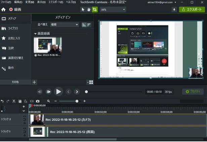Click the green エクスポート button
This screenshot has width=207, height=142.
(x=192, y=9)
